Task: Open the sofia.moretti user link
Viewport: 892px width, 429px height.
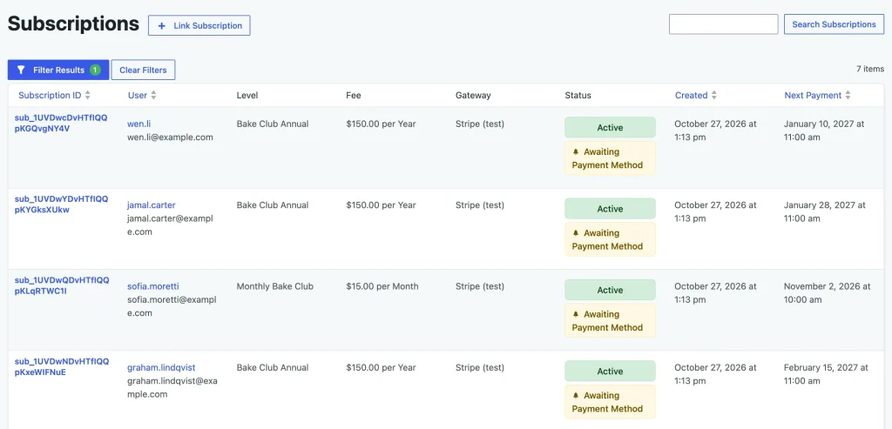Action: click(153, 286)
